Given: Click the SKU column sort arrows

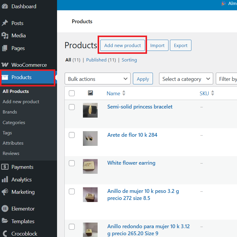Looking at the screenshot, I should [x=213, y=93].
